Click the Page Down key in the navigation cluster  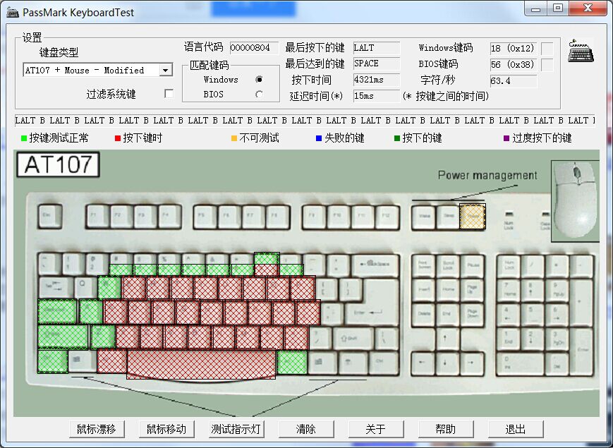pyautogui.click(x=472, y=315)
